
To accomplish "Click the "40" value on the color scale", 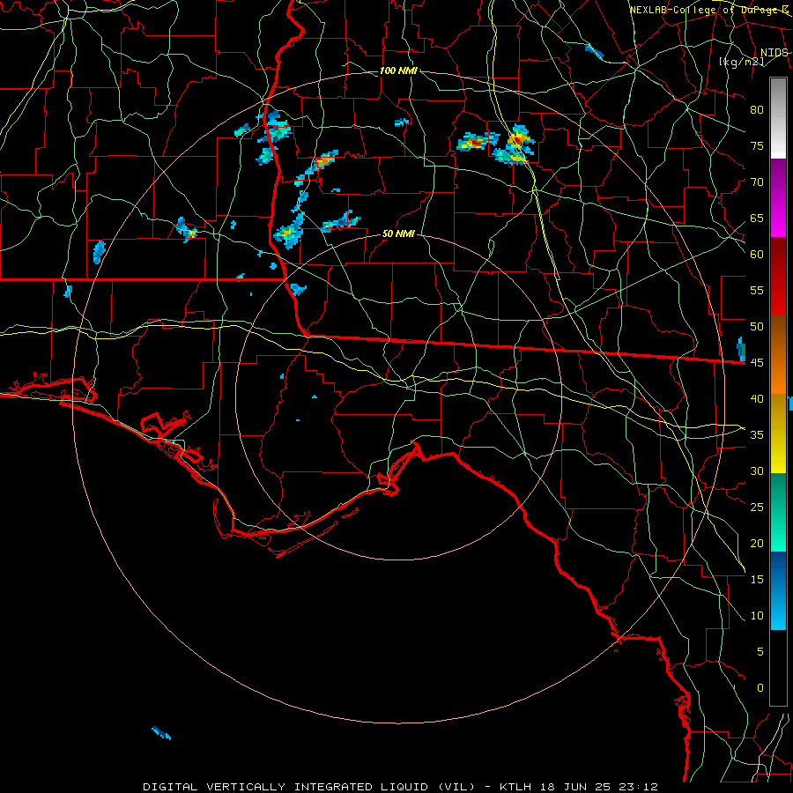I will click(x=757, y=399).
